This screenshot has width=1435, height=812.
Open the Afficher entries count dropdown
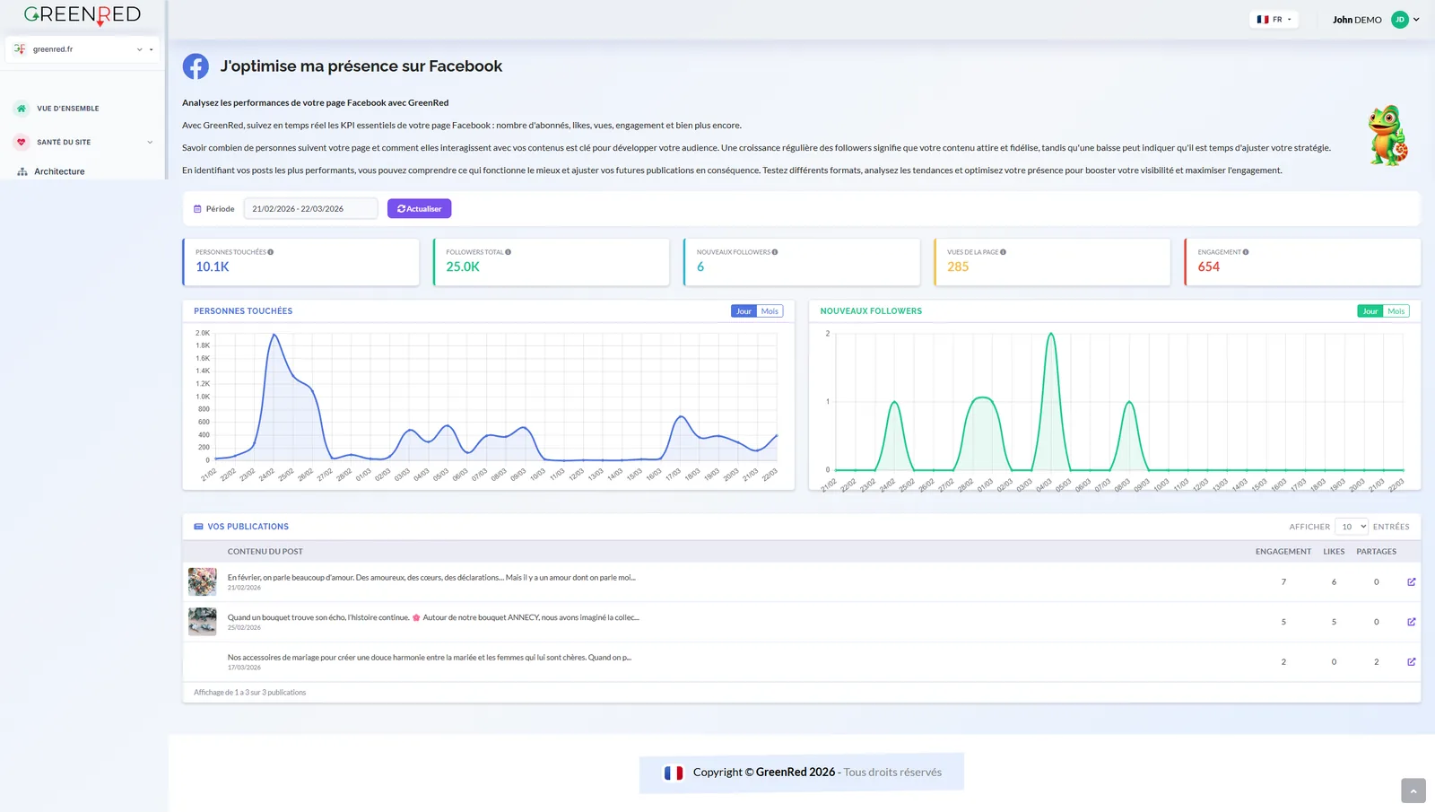1352,527
